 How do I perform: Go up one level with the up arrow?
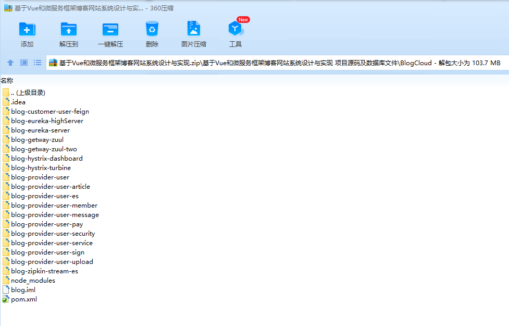tap(10, 63)
